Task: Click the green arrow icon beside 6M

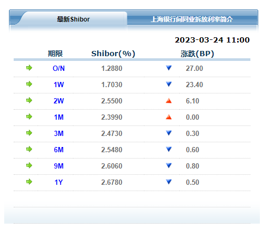Action: coord(29,149)
